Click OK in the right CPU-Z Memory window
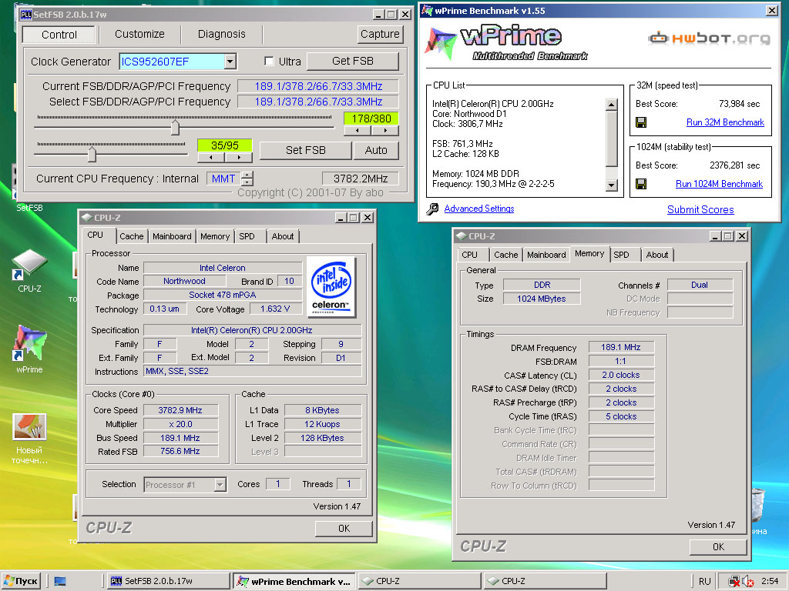The image size is (789, 591). (718, 547)
